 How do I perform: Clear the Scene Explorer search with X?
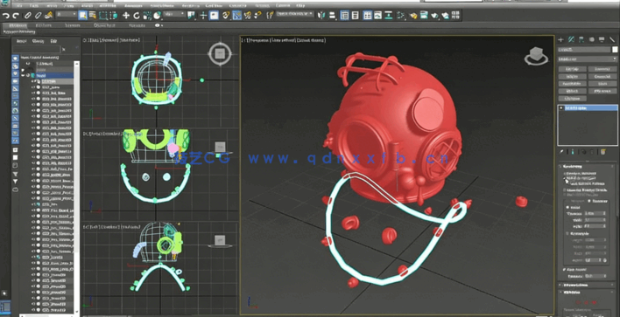(64, 49)
